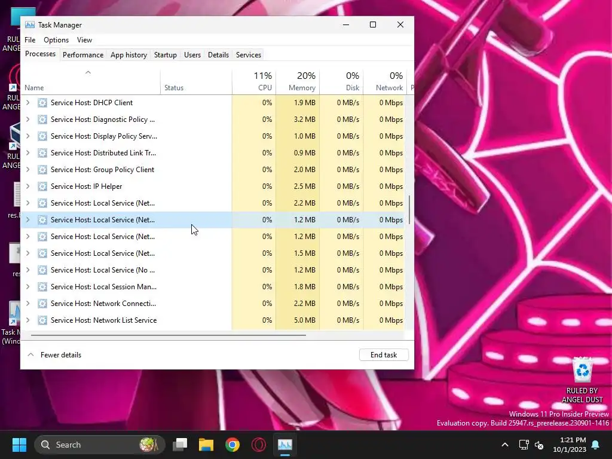Open network status tray icon
612x459 pixels.
coord(524,445)
